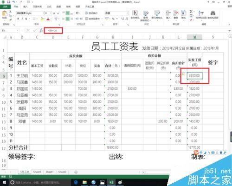Open Edge browser from the taskbar
This screenshot has width=232, height=186.
(x=76, y=182)
